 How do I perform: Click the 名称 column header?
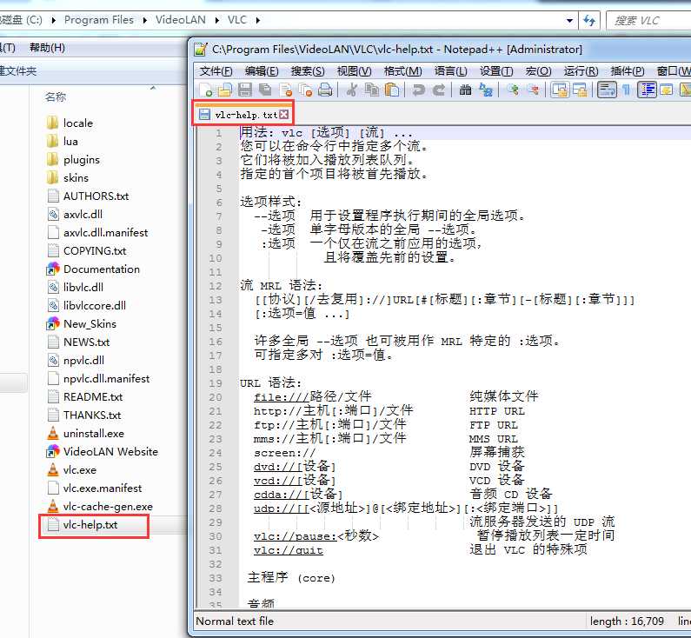pos(56,96)
